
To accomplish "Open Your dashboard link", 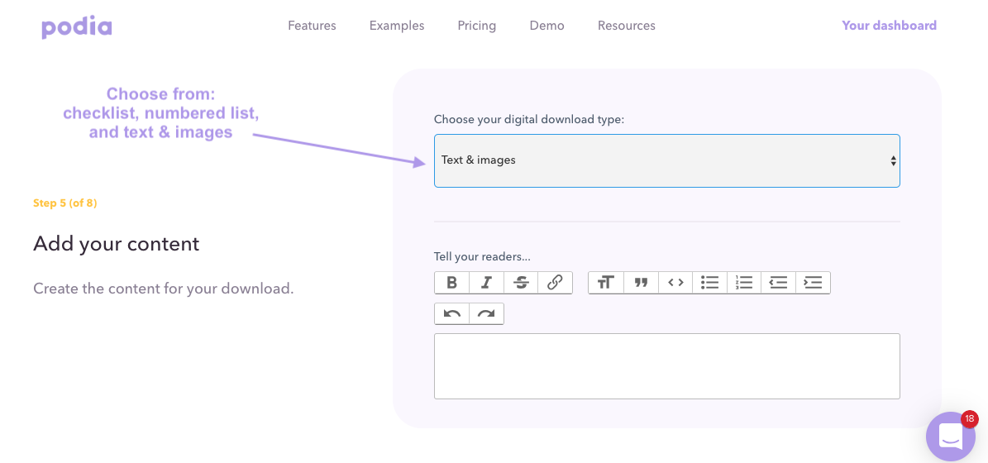I will pos(889,26).
